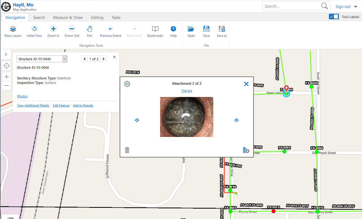Open the Structure ID dropdown
This screenshot has width=362, height=219.
pyautogui.click(x=65, y=59)
